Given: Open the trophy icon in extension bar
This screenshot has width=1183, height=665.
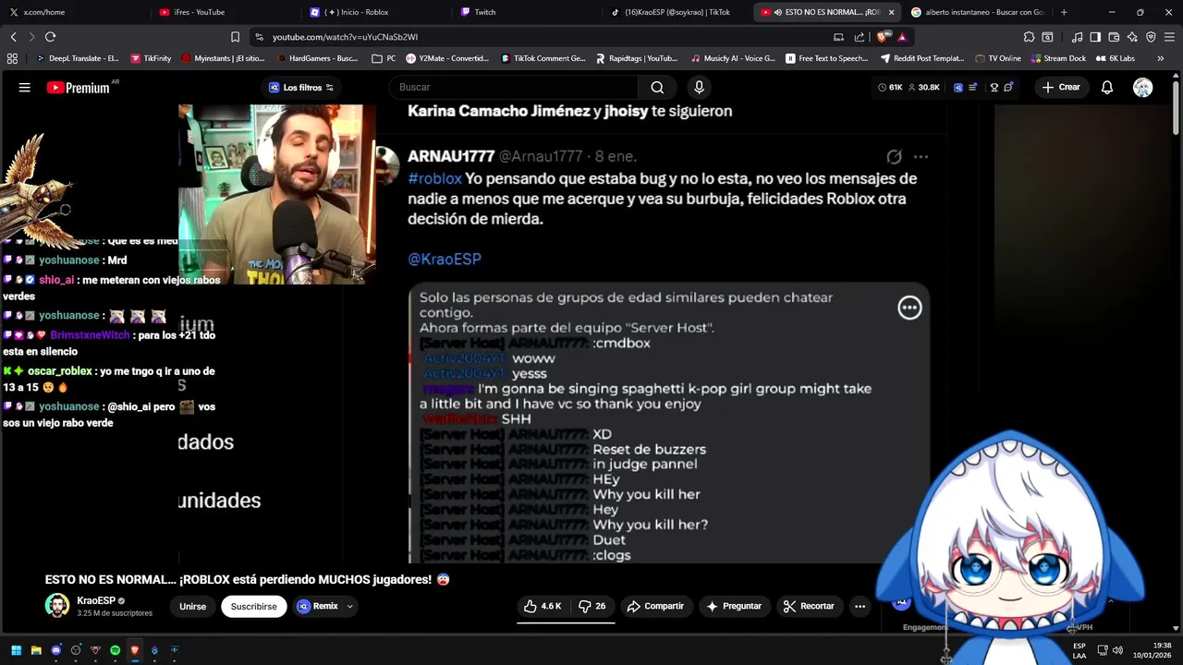Looking at the screenshot, I should click(x=994, y=87).
